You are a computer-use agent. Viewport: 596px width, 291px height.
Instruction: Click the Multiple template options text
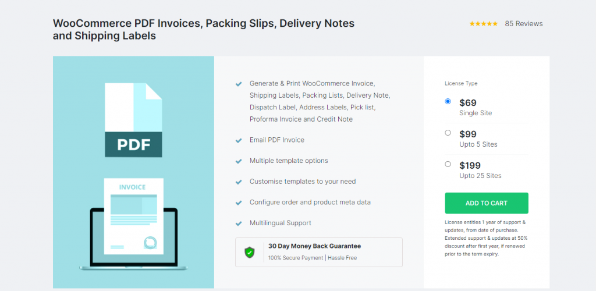pos(289,161)
